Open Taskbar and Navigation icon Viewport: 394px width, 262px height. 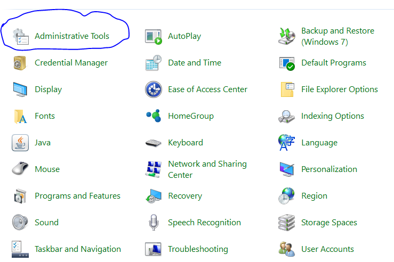point(20,249)
